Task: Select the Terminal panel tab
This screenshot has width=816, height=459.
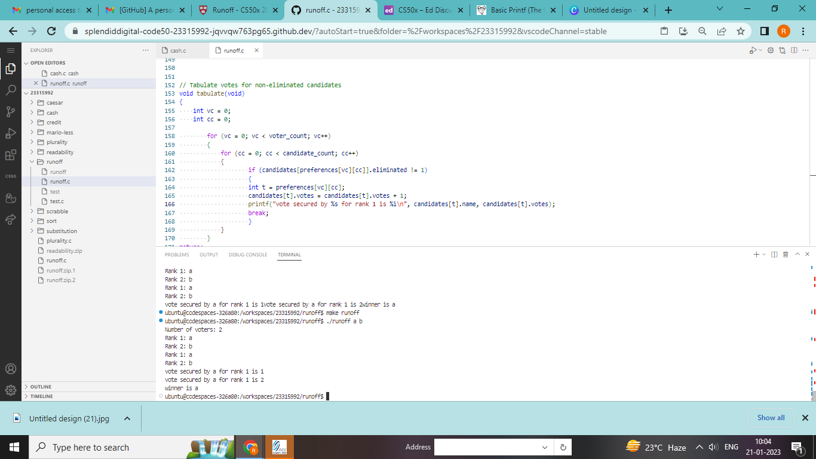Action: [289, 255]
